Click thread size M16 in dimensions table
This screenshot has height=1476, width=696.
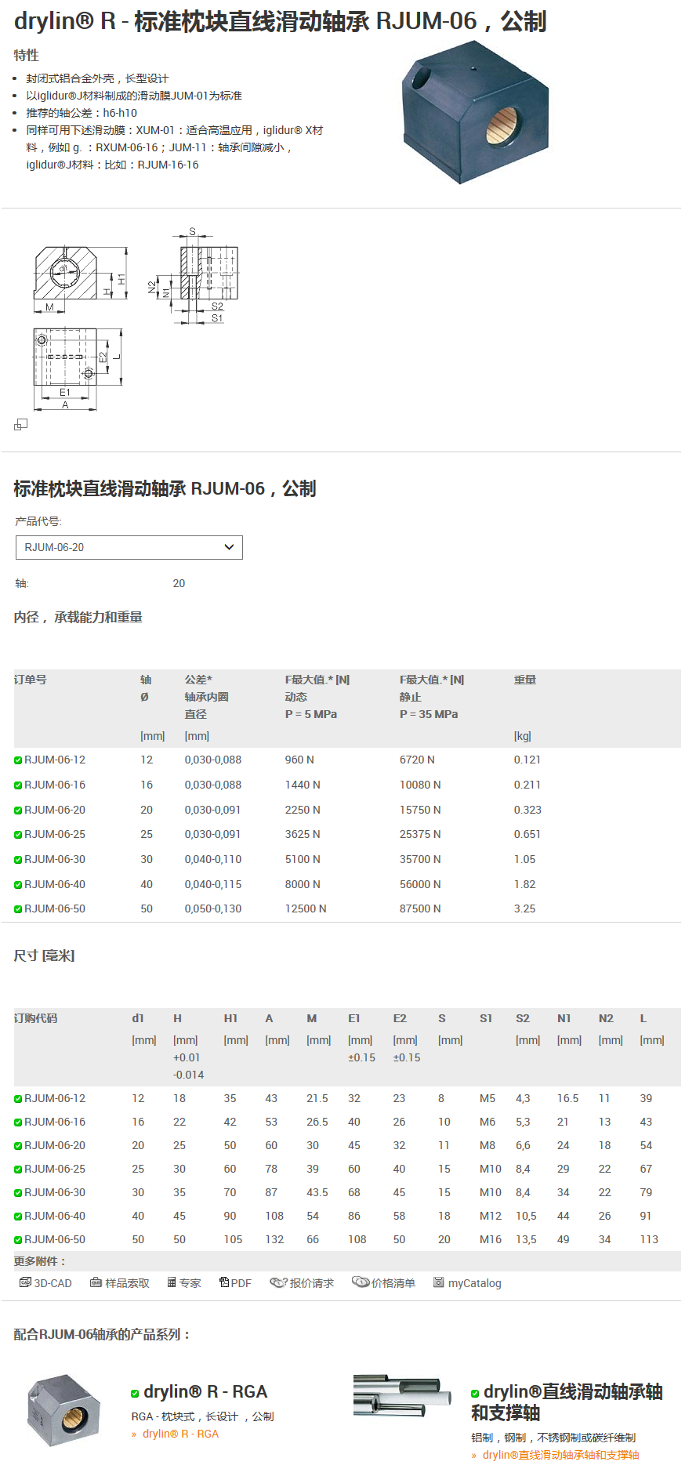coord(491,1239)
